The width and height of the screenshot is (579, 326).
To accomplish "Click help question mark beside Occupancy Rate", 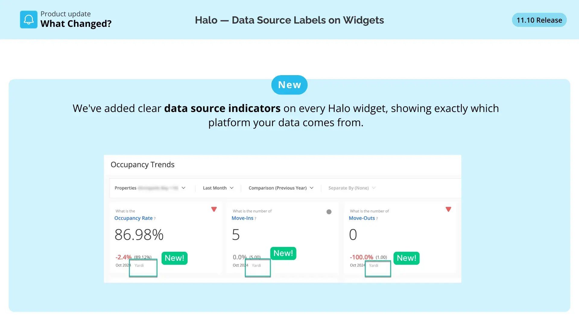I will 155,219.
